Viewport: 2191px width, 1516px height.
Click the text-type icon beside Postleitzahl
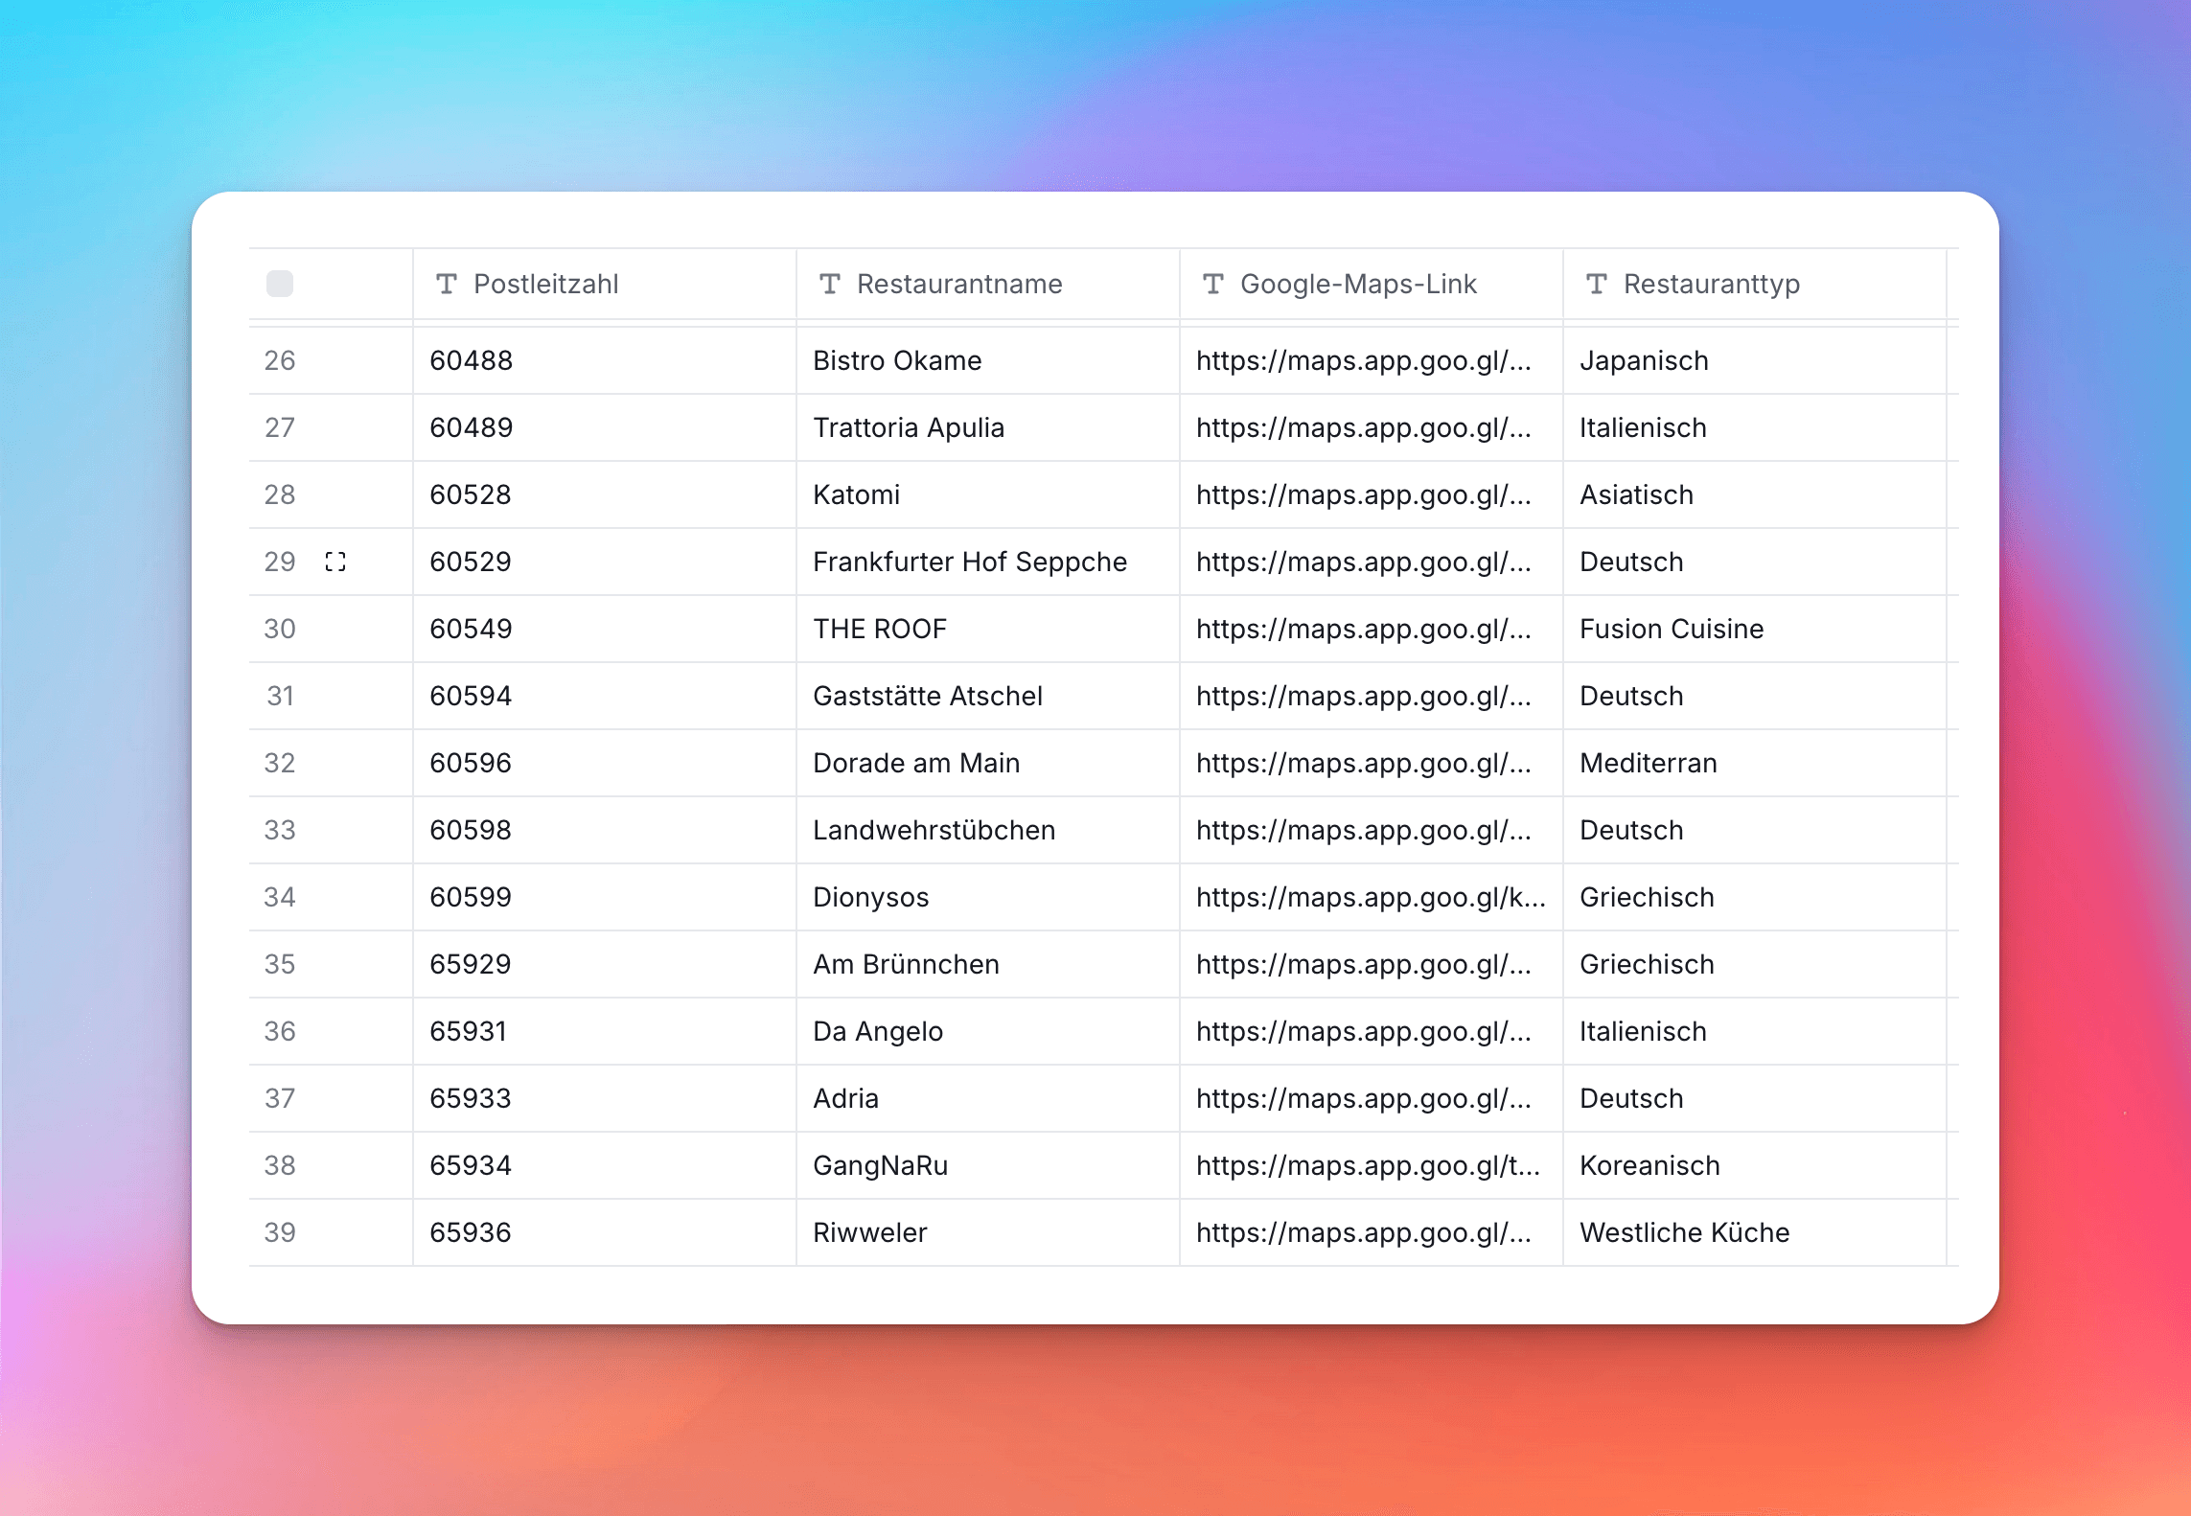coord(447,284)
